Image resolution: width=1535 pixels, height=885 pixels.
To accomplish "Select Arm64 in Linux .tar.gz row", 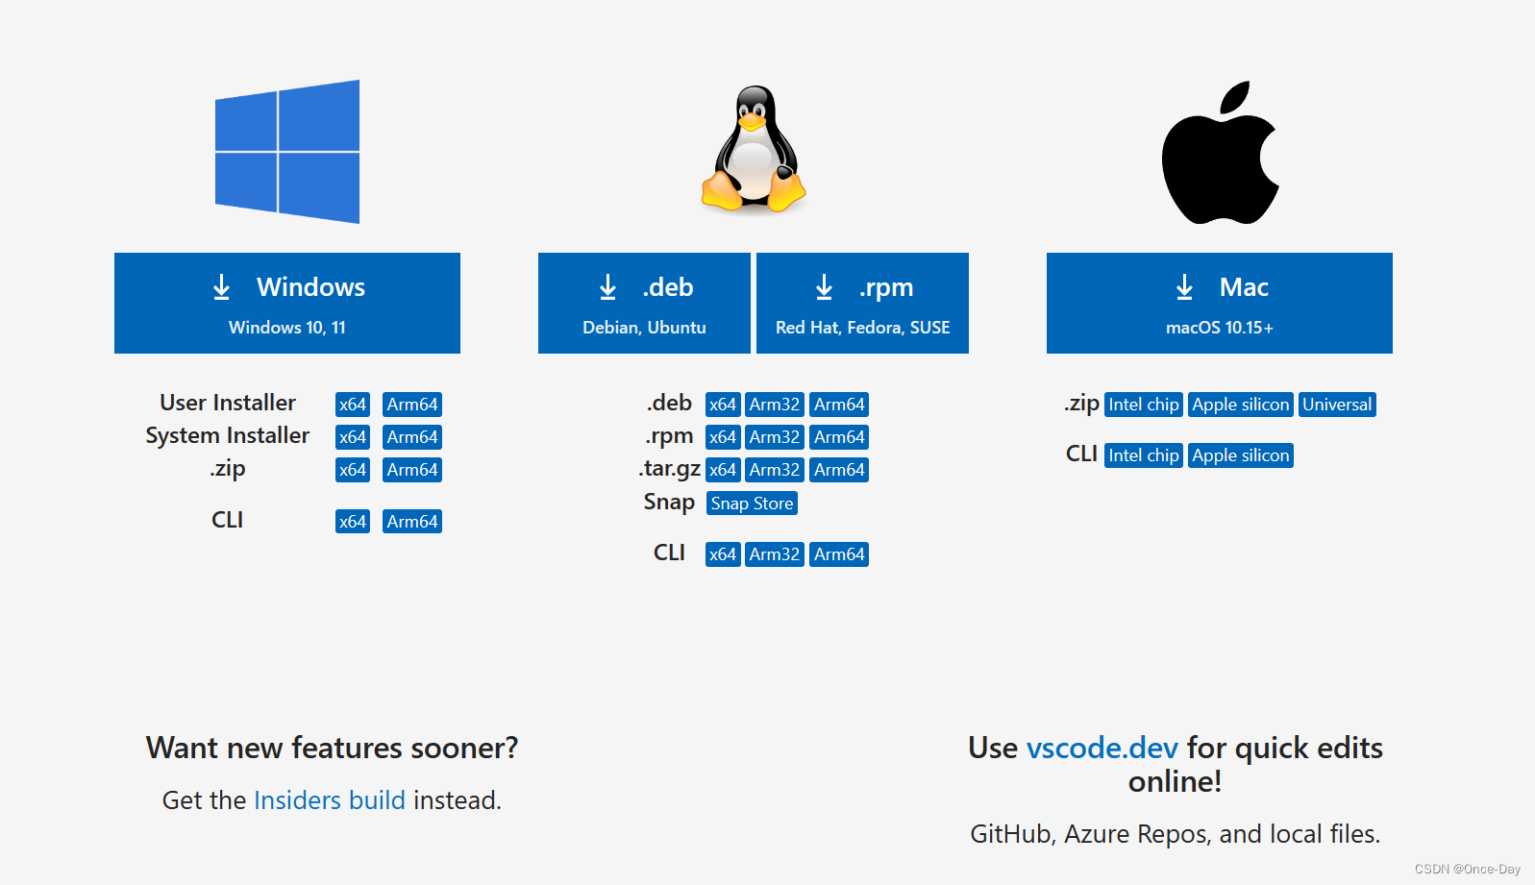I will coord(839,470).
